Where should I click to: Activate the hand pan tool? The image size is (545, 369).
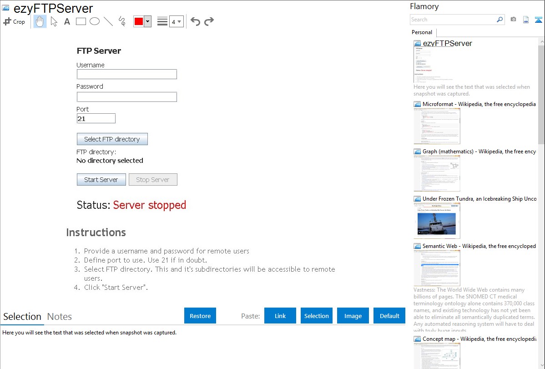40,21
